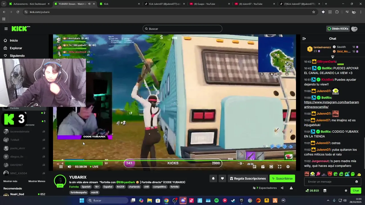Open the chat shop icon
Screen dimensions: 365x205
tap(325, 190)
